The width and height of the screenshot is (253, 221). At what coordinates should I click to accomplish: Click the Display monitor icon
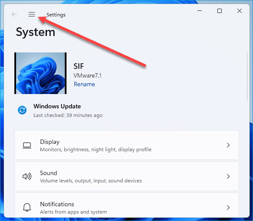27,146
